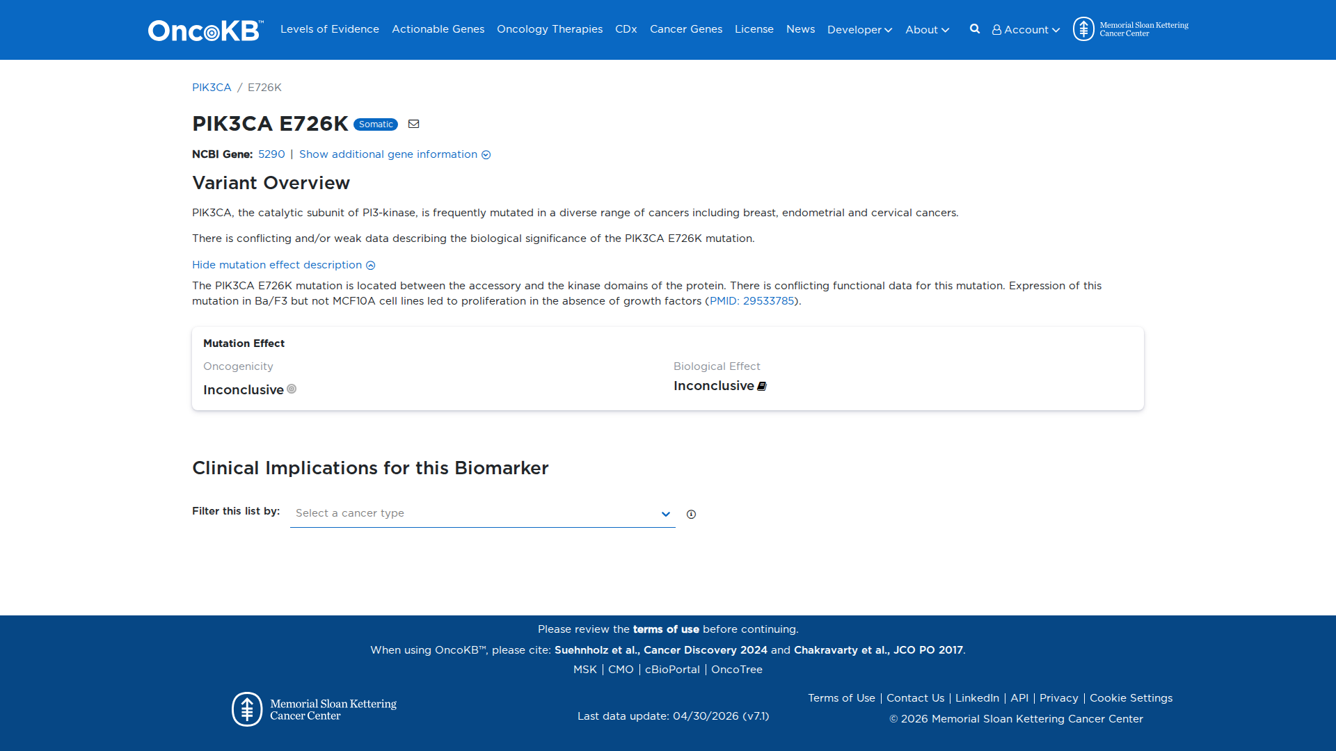
Task: Open the News page
Action: pyautogui.click(x=800, y=29)
